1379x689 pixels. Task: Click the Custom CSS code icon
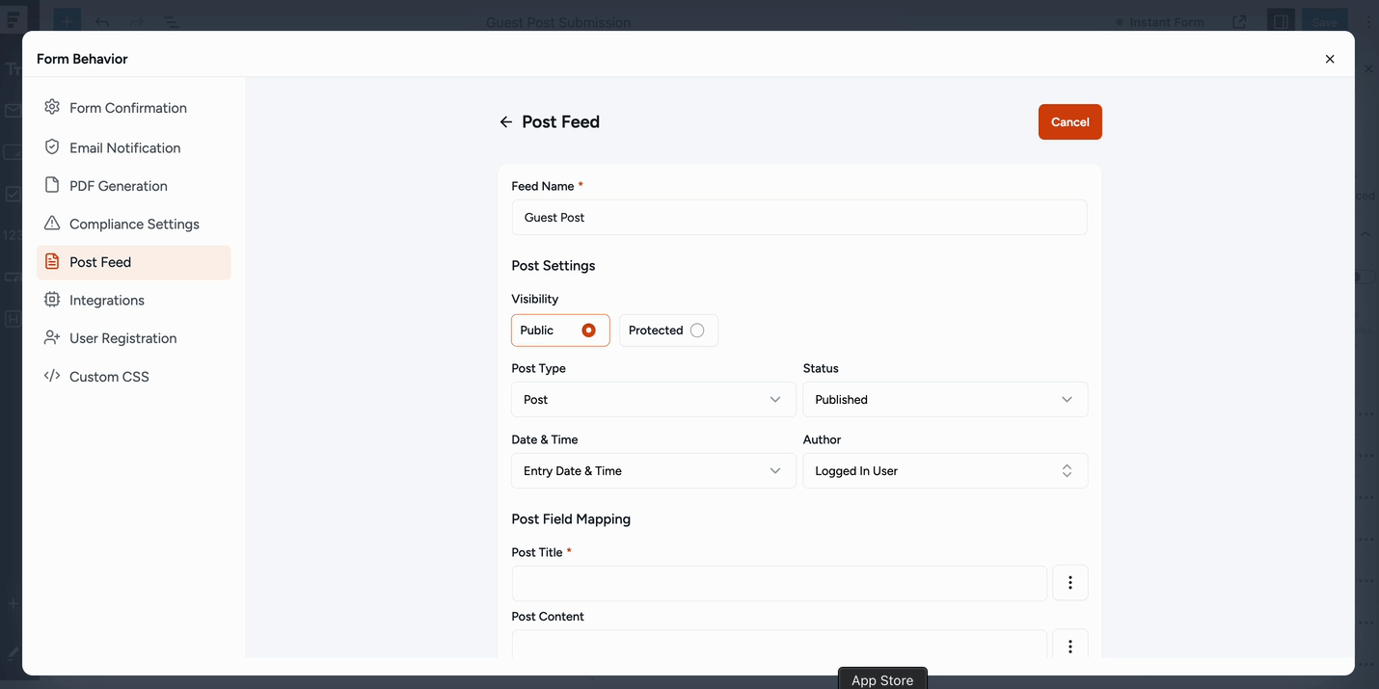pyautogui.click(x=52, y=376)
